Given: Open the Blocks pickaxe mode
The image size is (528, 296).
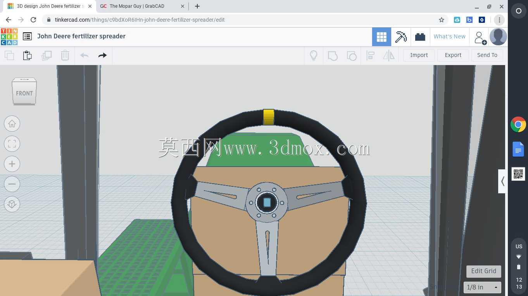Looking at the screenshot, I should pyautogui.click(x=401, y=37).
